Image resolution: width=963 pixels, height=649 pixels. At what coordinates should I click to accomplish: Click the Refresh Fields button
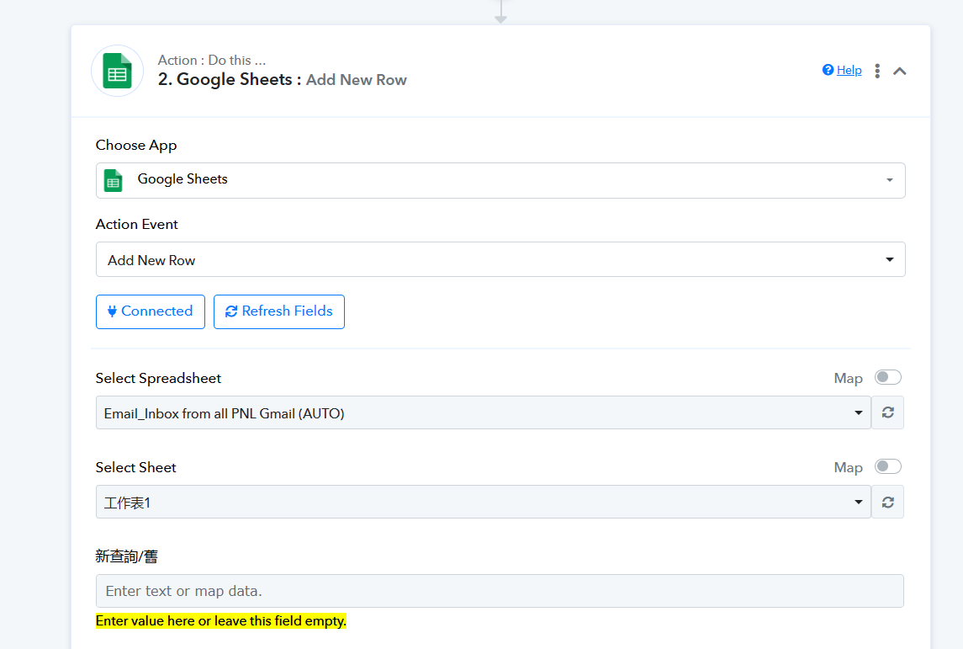[279, 311]
